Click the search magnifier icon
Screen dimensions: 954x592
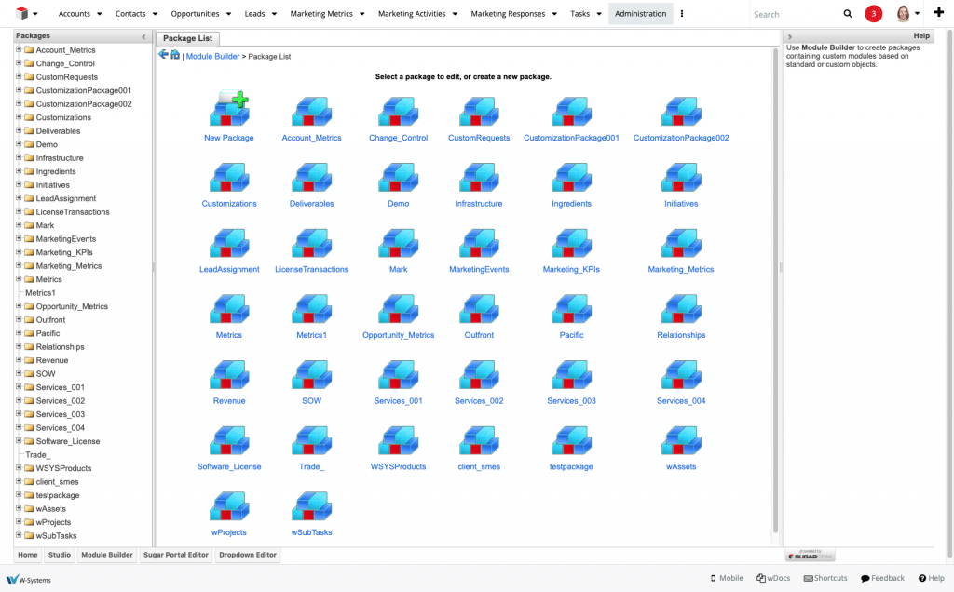pyautogui.click(x=848, y=13)
